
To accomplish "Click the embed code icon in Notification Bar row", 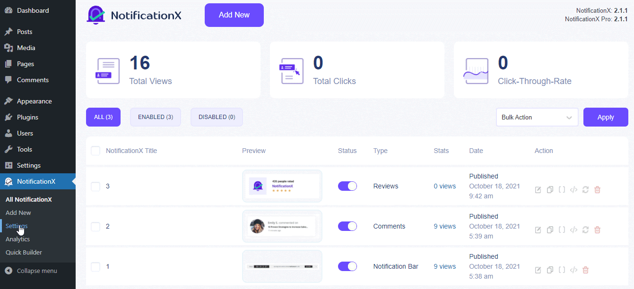I will point(573,270).
